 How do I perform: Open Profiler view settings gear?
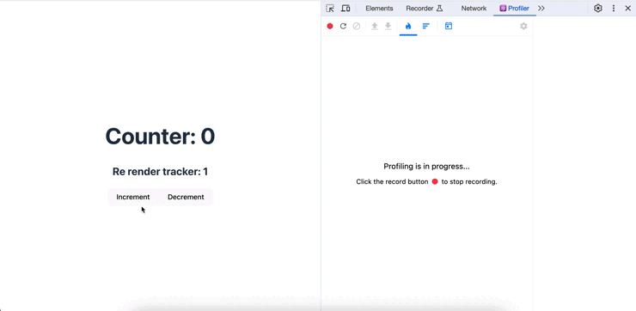(x=523, y=26)
